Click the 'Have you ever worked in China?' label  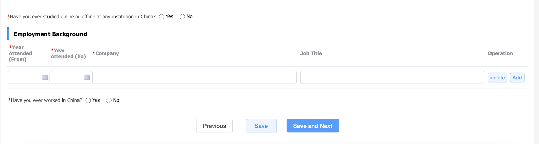pyautogui.click(x=45, y=100)
